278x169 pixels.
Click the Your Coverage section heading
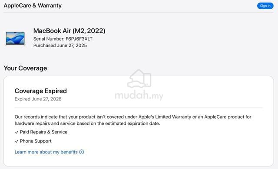pyautogui.click(x=25, y=68)
